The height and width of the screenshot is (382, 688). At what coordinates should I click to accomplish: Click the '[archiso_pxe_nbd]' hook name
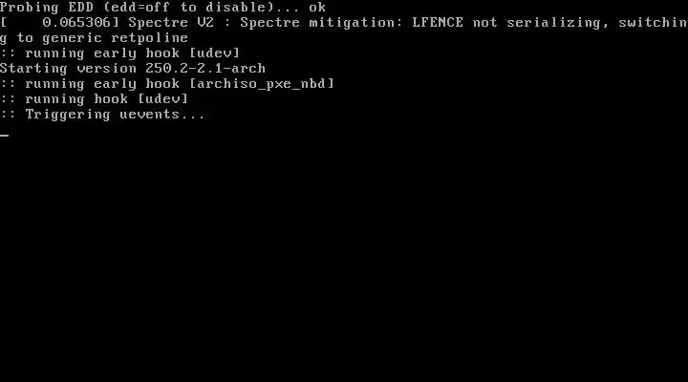pyautogui.click(x=262, y=84)
